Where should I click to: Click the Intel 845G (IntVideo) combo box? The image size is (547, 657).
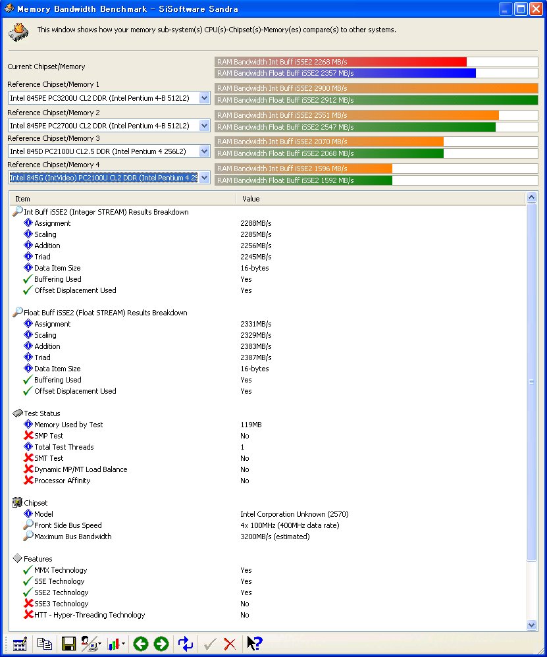click(x=109, y=178)
